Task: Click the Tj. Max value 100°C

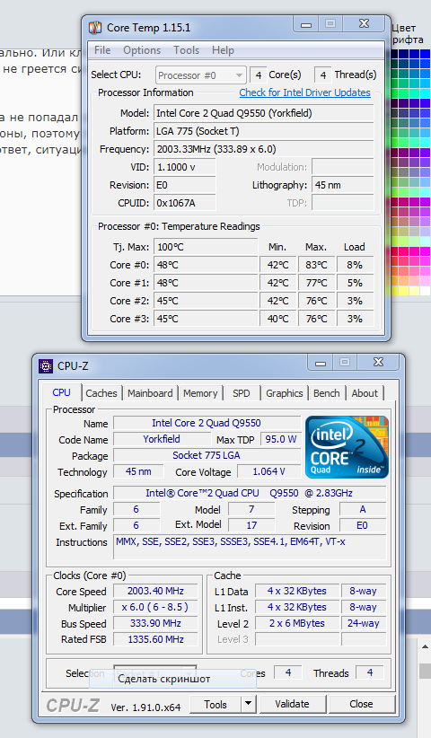Action: [x=207, y=247]
